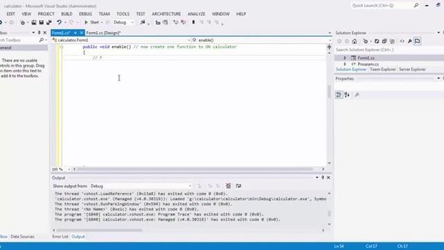Click the Home icon in Solution Explorer
Viewport: 444px width, 250px height.
pyautogui.click(x=355, y=42)
